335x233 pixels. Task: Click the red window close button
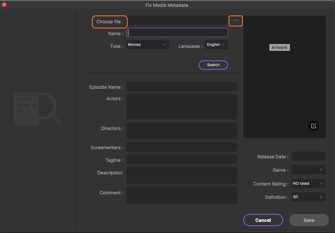pos(5,5)
